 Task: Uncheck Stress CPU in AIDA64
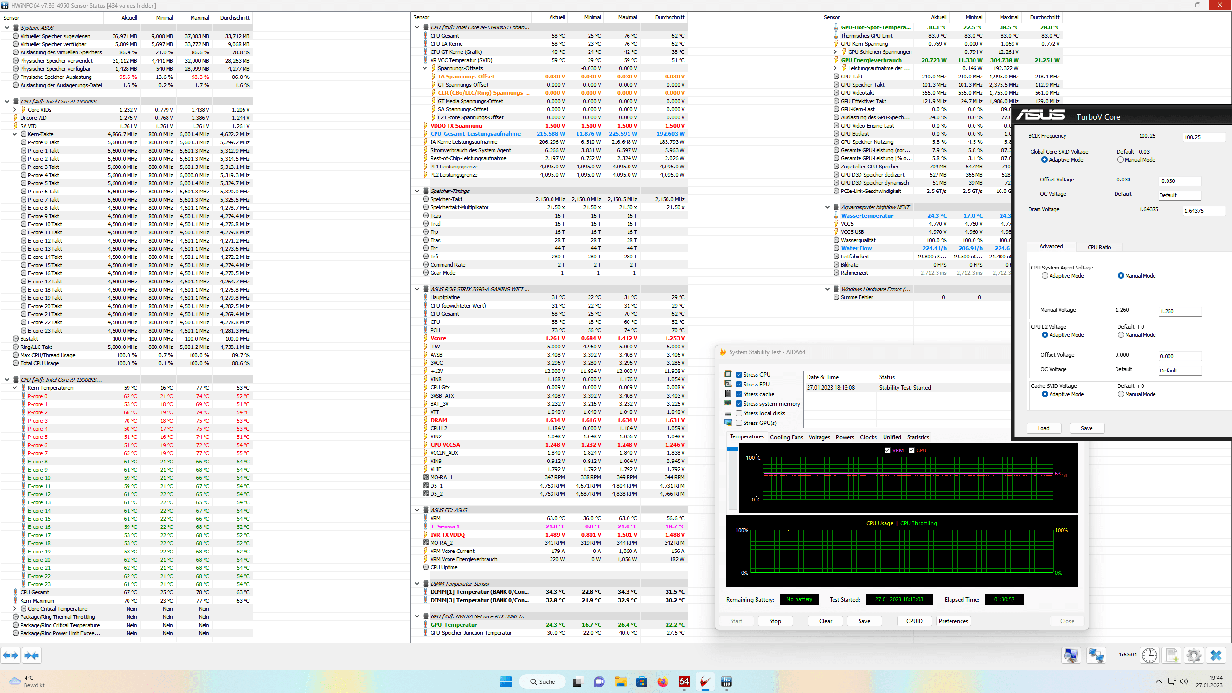[x=739, y=375]
